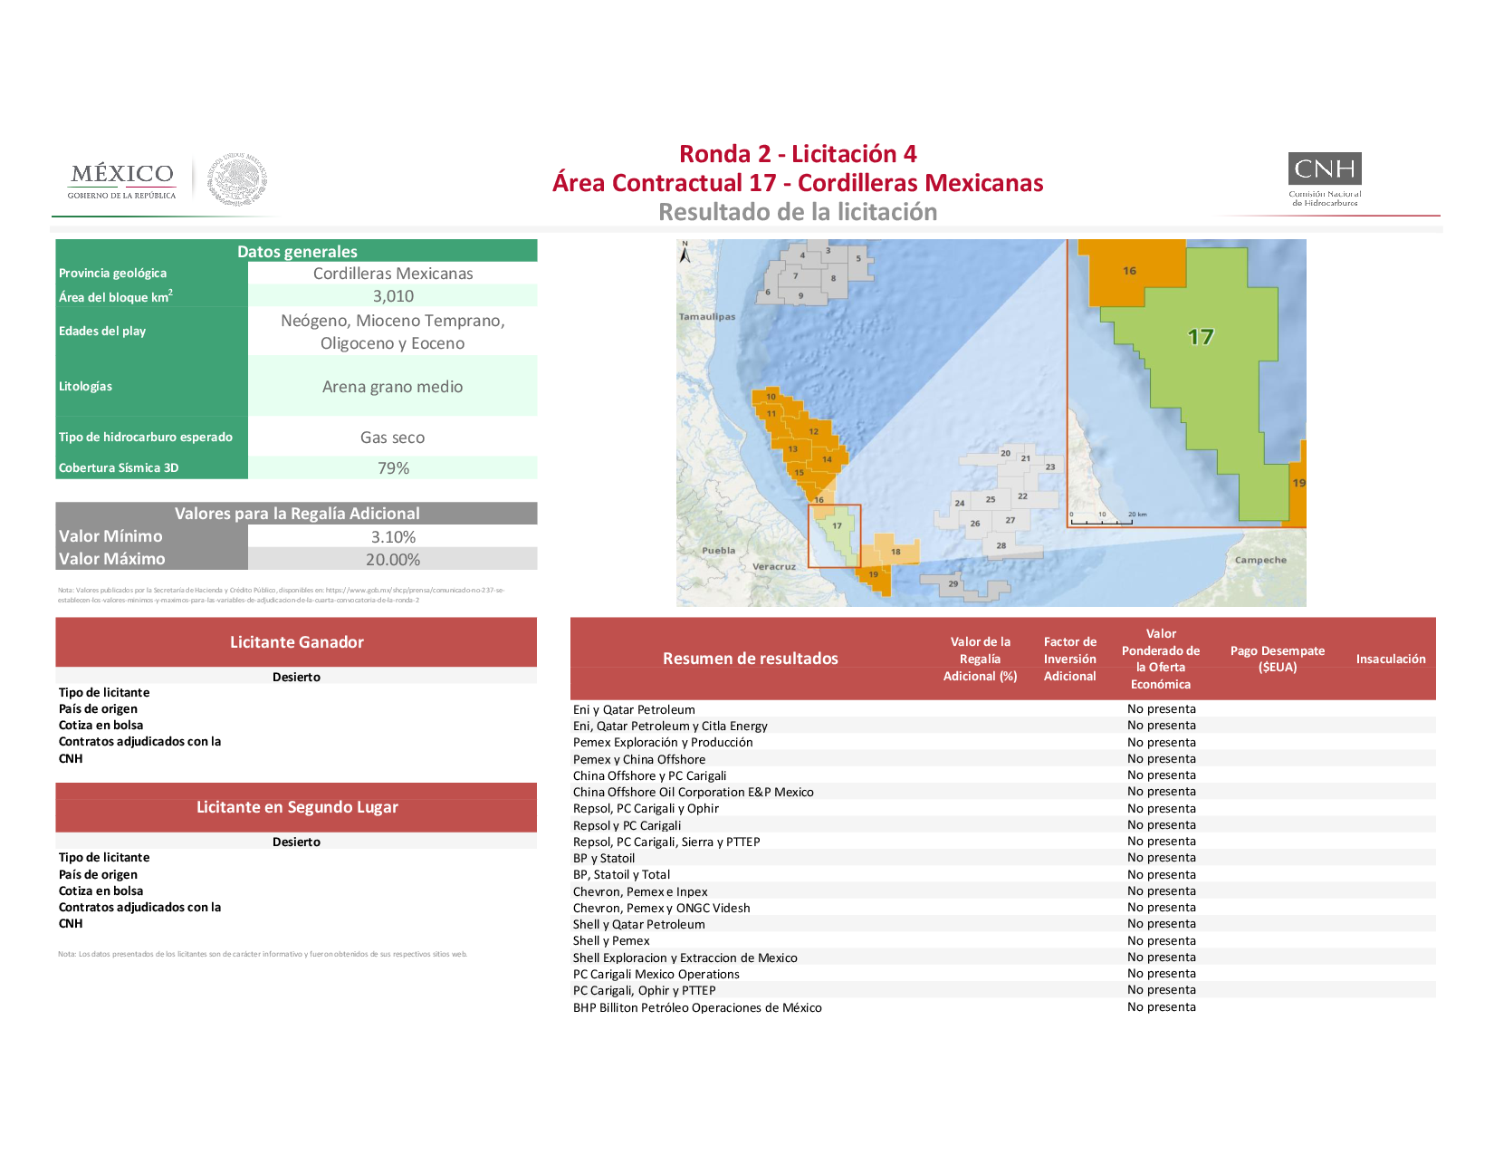
Task: Click the 'Licitante Ganador' section header
Action: click(297, 642)
